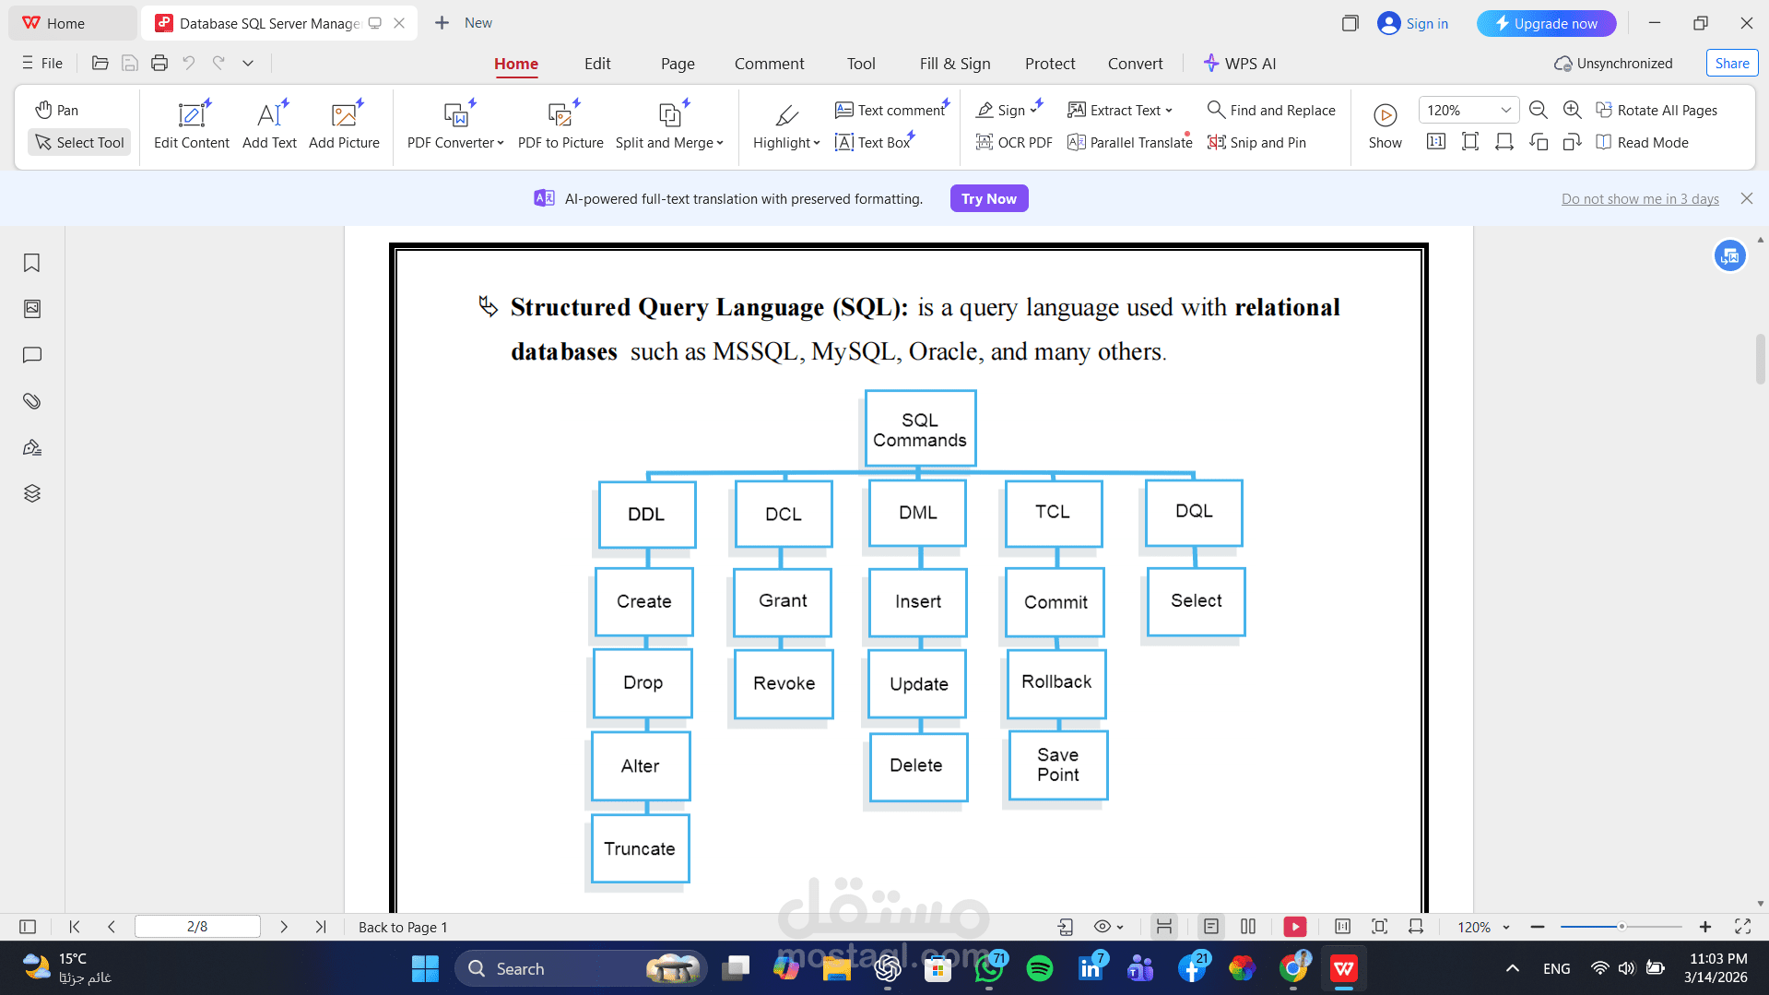Open Find and Replace
Image resolution: width=1769 pixels, height=995 pixels.
[x=1271, y=110]
